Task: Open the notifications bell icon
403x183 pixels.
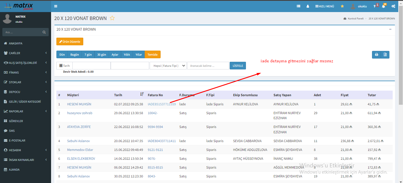Action: tap(384, 6)
